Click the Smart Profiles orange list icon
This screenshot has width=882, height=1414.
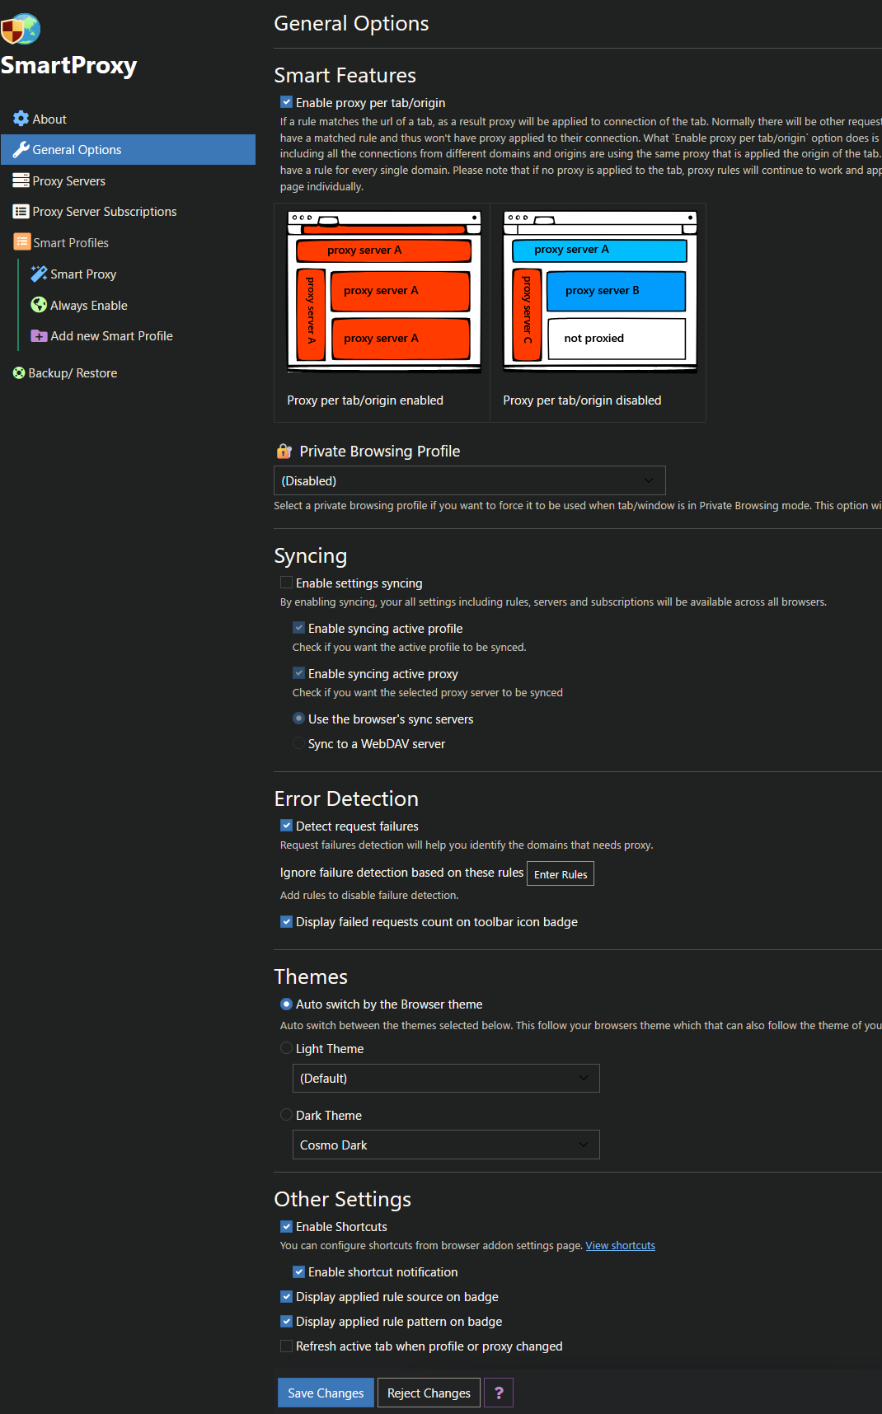pyautogui.click(x=22, y=242)
